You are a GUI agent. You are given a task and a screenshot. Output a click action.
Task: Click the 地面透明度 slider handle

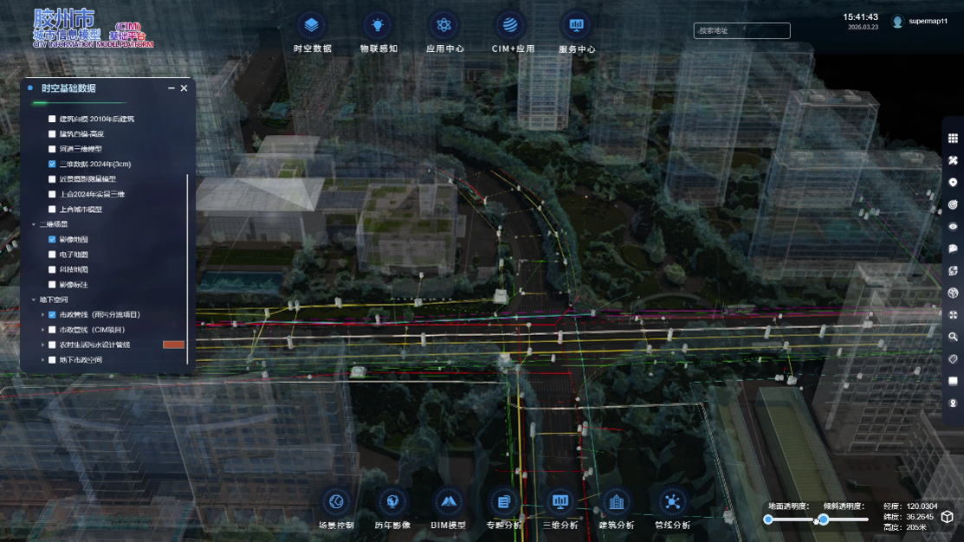click(768, 519)
